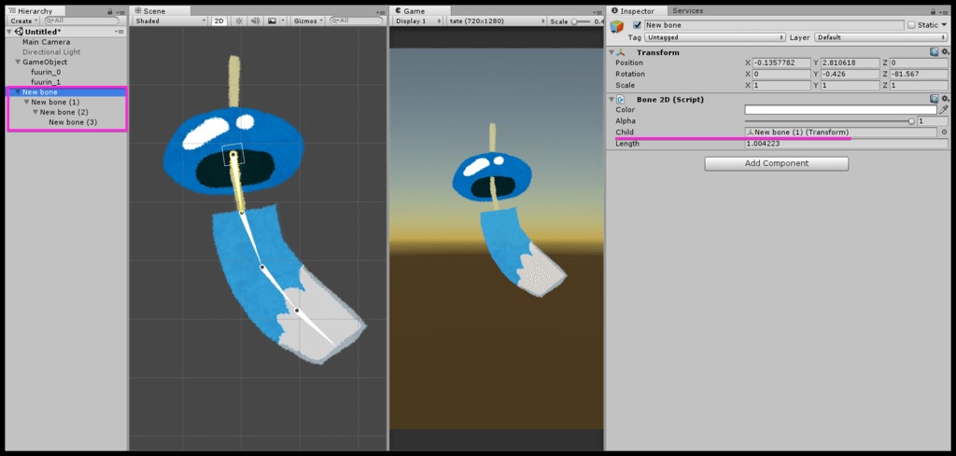The width and height of the screenshot is (956, 456).
Task: Select the Game tab
Action: coord(413,10)
